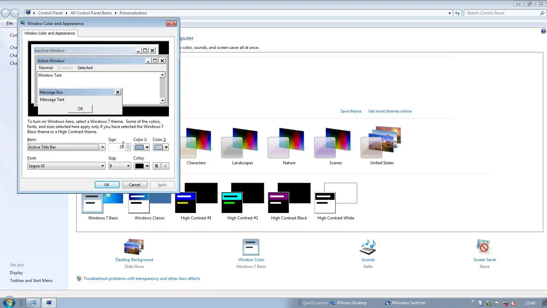Click the #Shows Desktop quick launch icon
This screenshot has width=547, height=308.
[333, 303]
